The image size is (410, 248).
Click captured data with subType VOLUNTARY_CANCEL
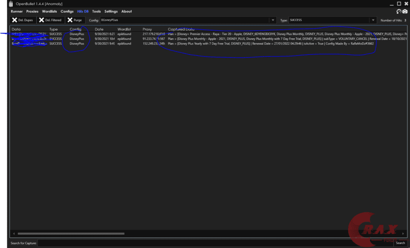(287, 39)
